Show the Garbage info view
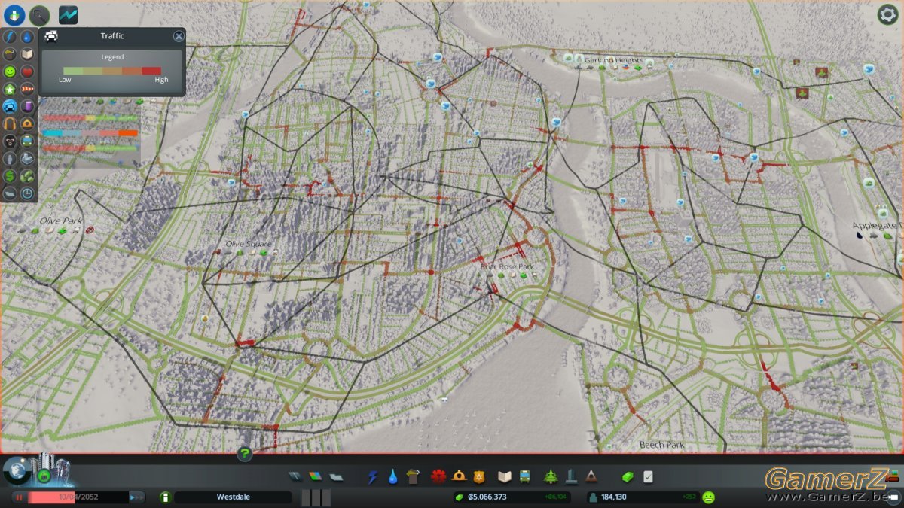The image size is (904, 508). point(10,54)
